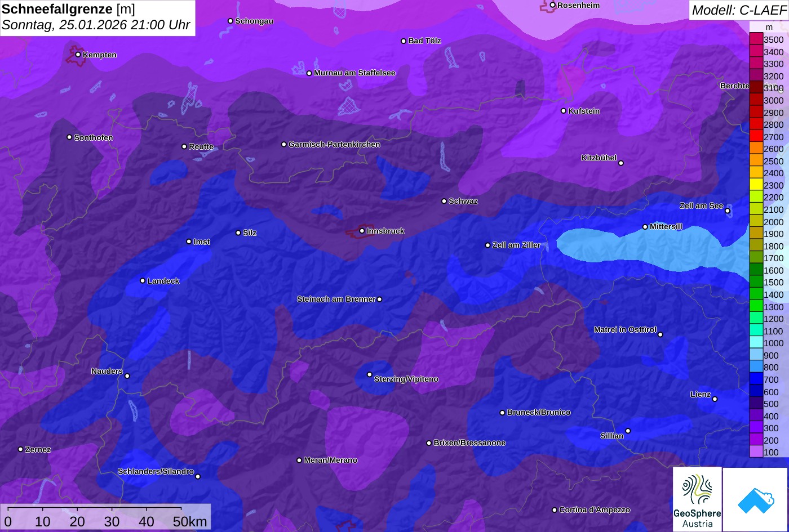Screen dimensions: 789x532
Task: Click the "3500" legend value
Action: coord(773,40)
